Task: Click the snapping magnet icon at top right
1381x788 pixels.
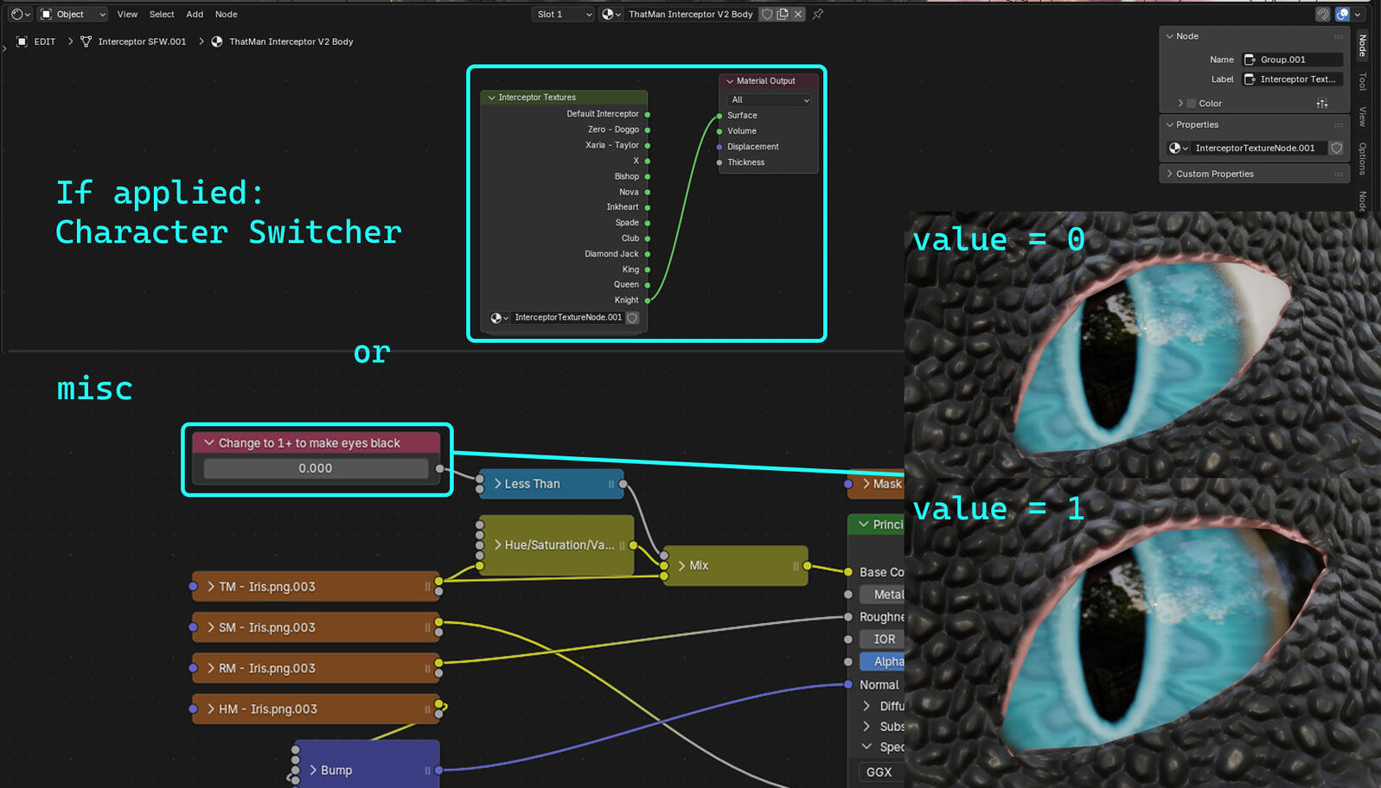Action: click(x=1322, y=14)
